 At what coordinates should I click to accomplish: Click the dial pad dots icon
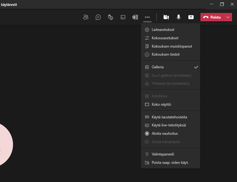click(x=147, y=154)
